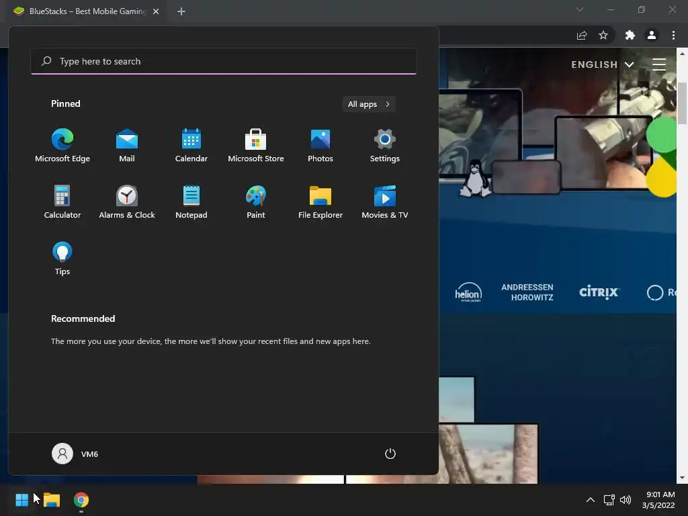The image size is (688, 516).
Task: Select the BlueStacks browser tab
Action: pos(85,11)
